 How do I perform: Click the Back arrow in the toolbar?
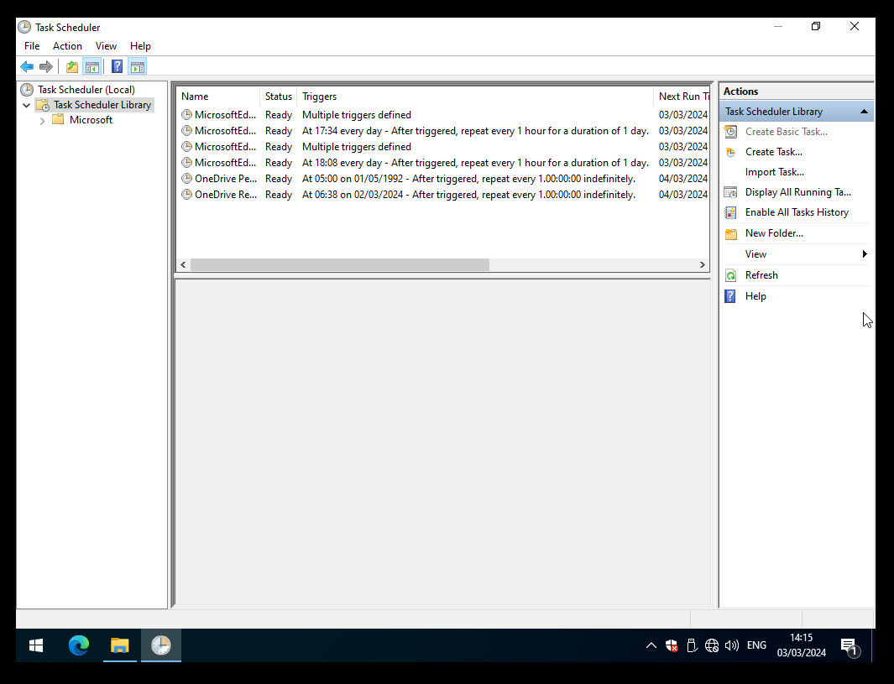pyautogui.click(x=27, y=67)
